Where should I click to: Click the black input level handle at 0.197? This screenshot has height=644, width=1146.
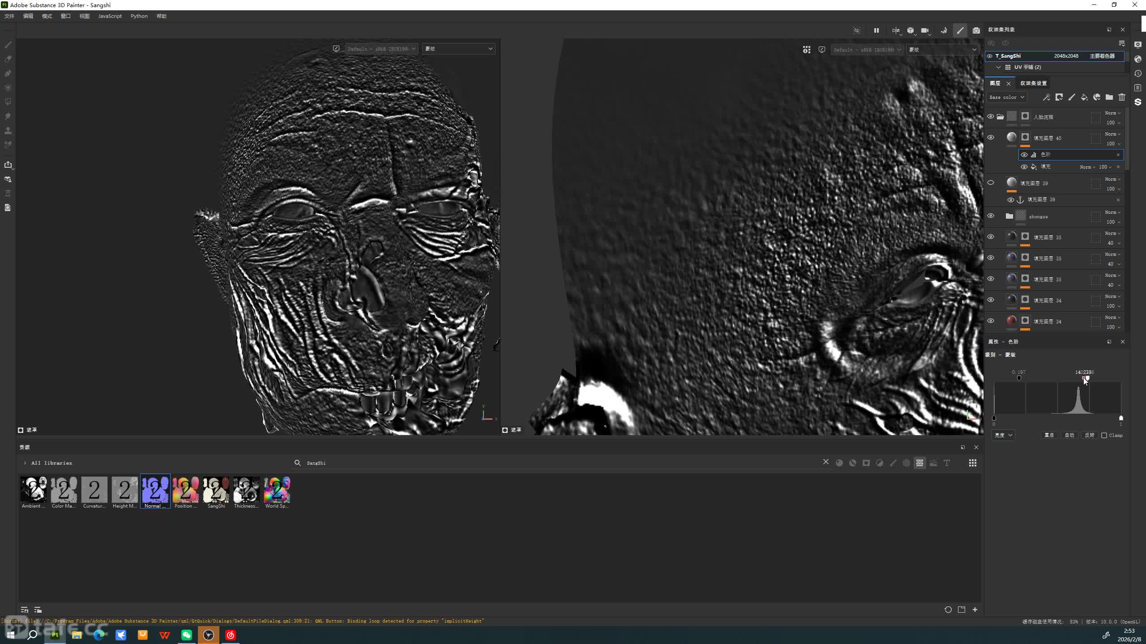tap(1019, 378)
